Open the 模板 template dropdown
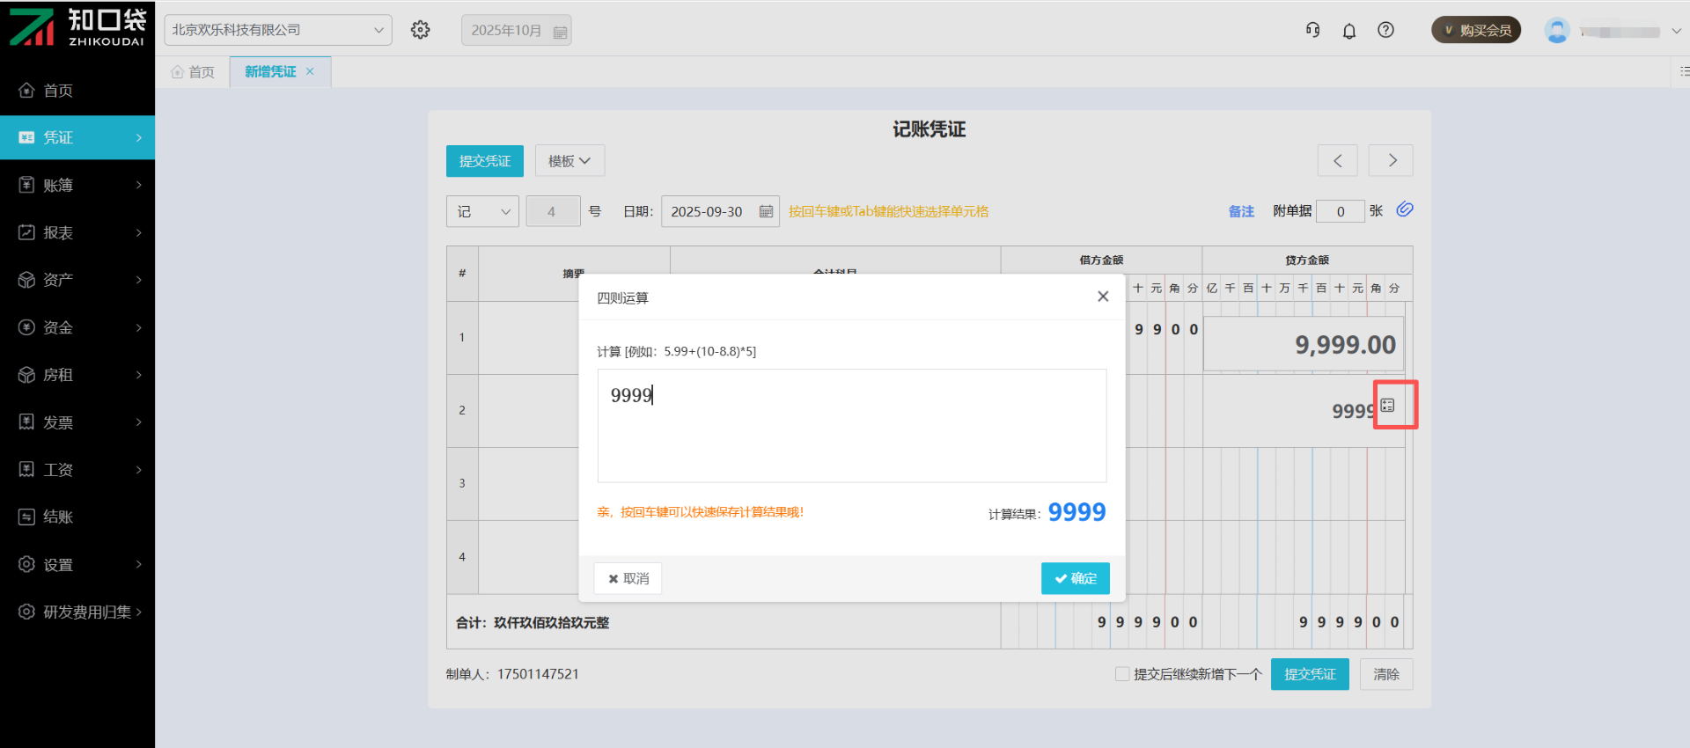 (x=569, y=160)
